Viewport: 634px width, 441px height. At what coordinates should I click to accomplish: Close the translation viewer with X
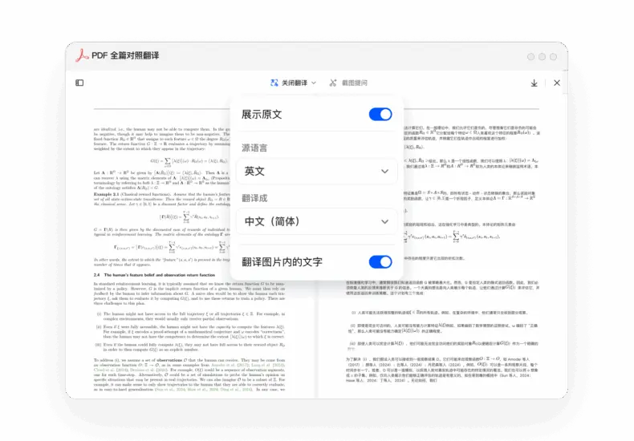coord(557,83)
